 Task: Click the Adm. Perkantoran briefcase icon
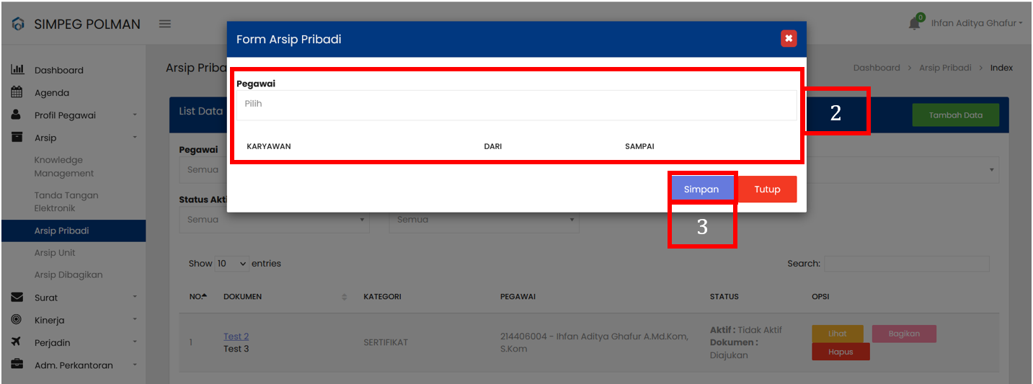click(17, 365)
